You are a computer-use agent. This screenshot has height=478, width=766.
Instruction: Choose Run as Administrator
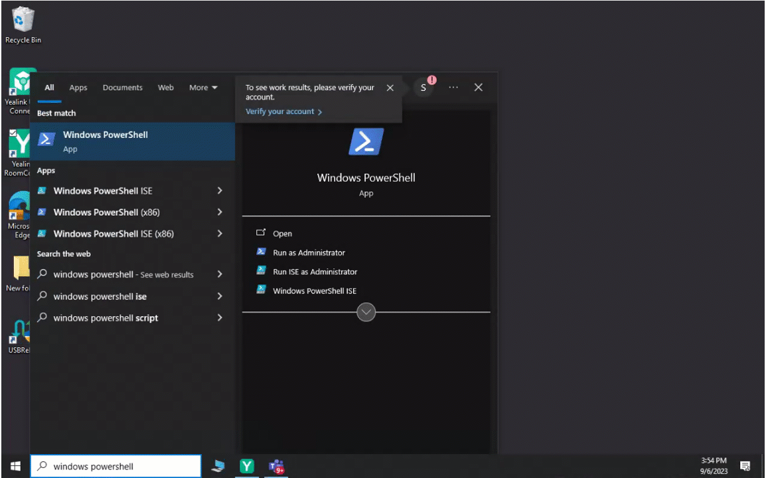click(x=309, y=253)
